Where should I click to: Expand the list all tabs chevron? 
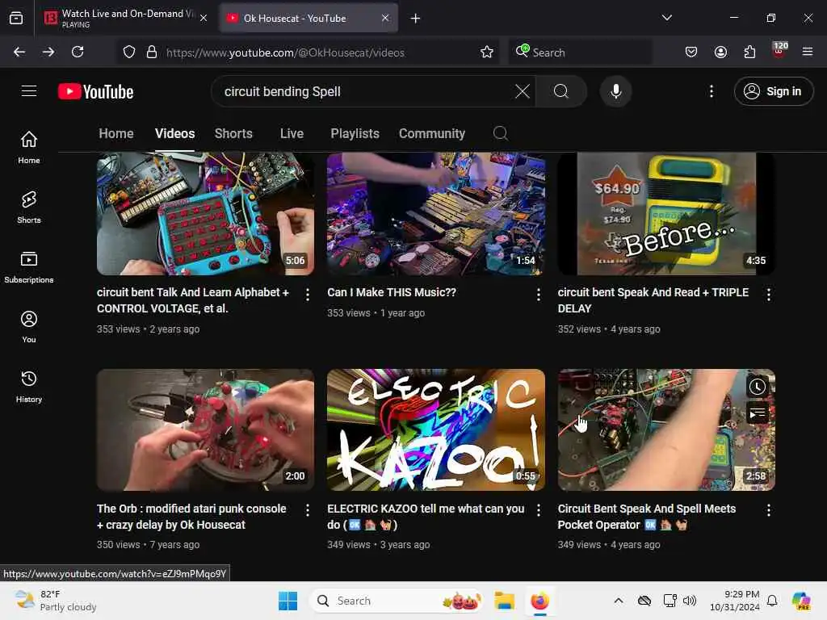click(x=667, y=18)
